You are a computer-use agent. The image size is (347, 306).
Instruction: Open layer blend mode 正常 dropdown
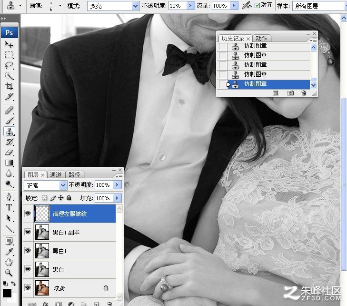point(63,185)
